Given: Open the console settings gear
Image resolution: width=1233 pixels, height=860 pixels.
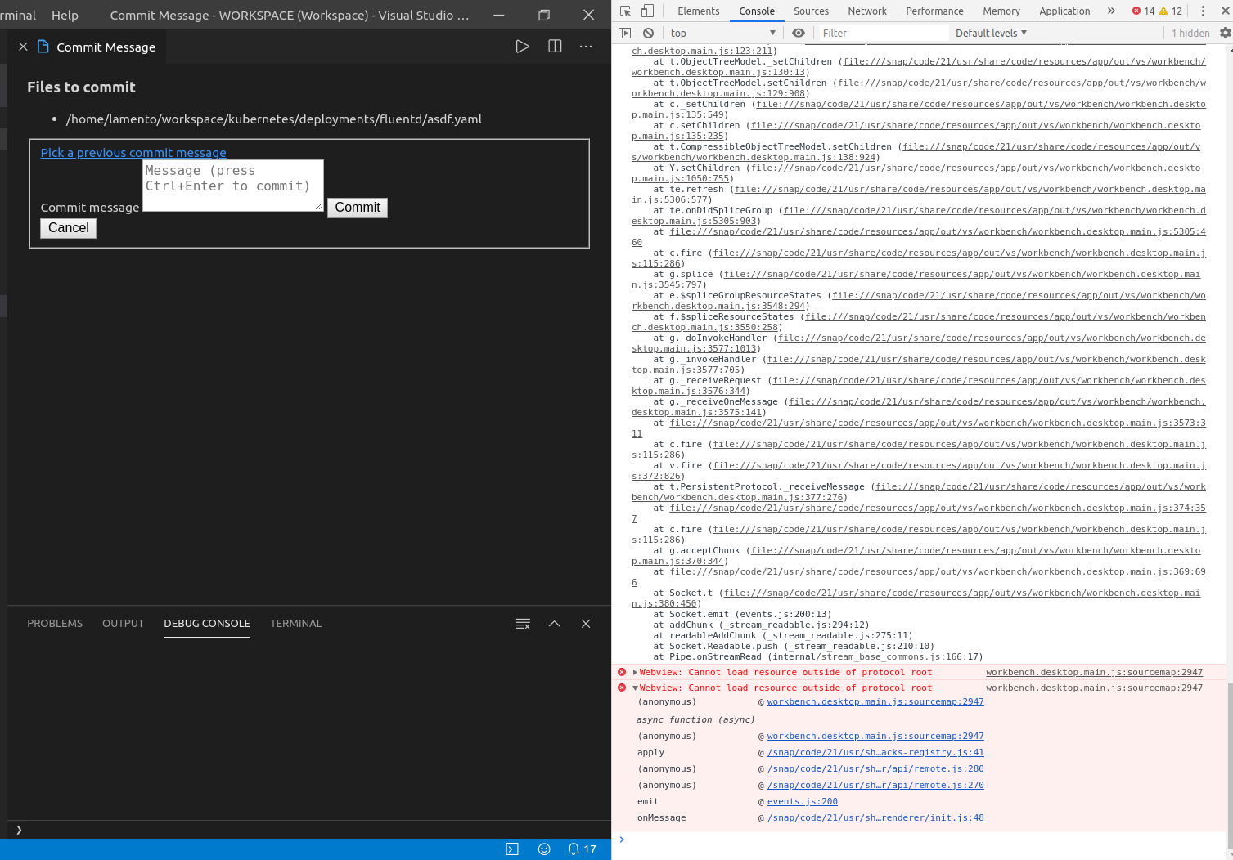Looking at the screenshot, I should click(1222, 33).
